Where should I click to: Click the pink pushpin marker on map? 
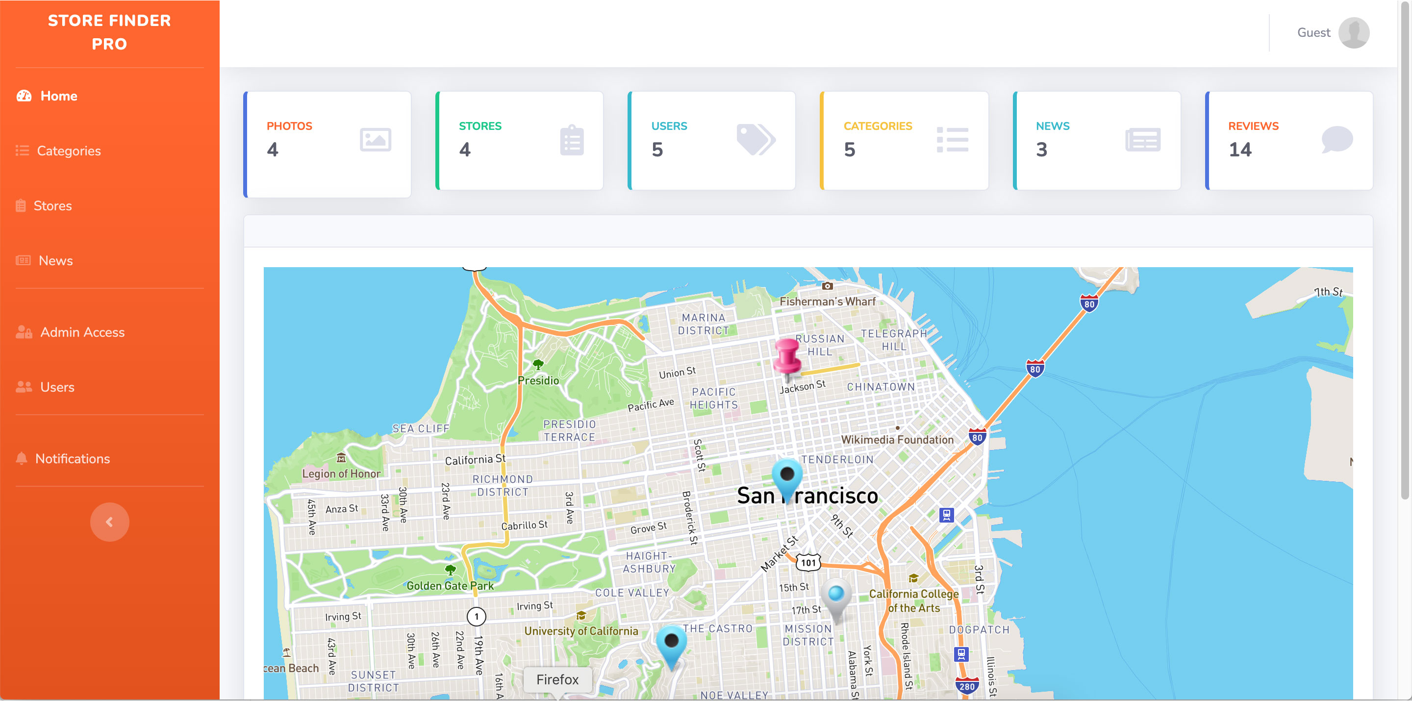pyautogui.click(x=787, y=356)
